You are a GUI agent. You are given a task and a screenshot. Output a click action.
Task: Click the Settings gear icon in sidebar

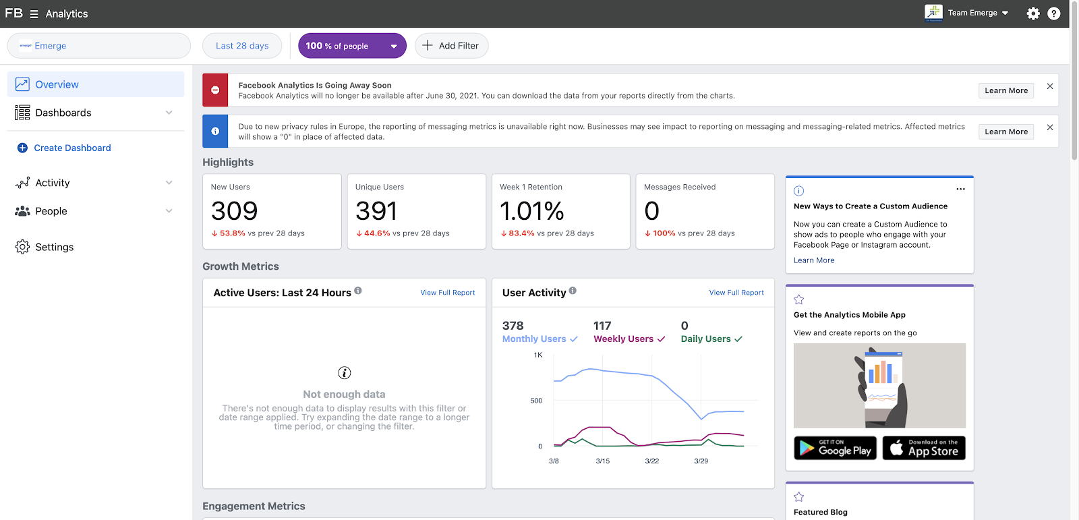(x=22, y=247)
